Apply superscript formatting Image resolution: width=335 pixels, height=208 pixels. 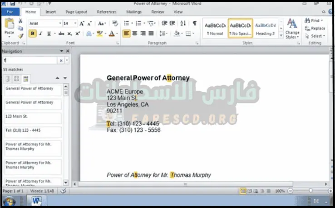tap(78, 34)
